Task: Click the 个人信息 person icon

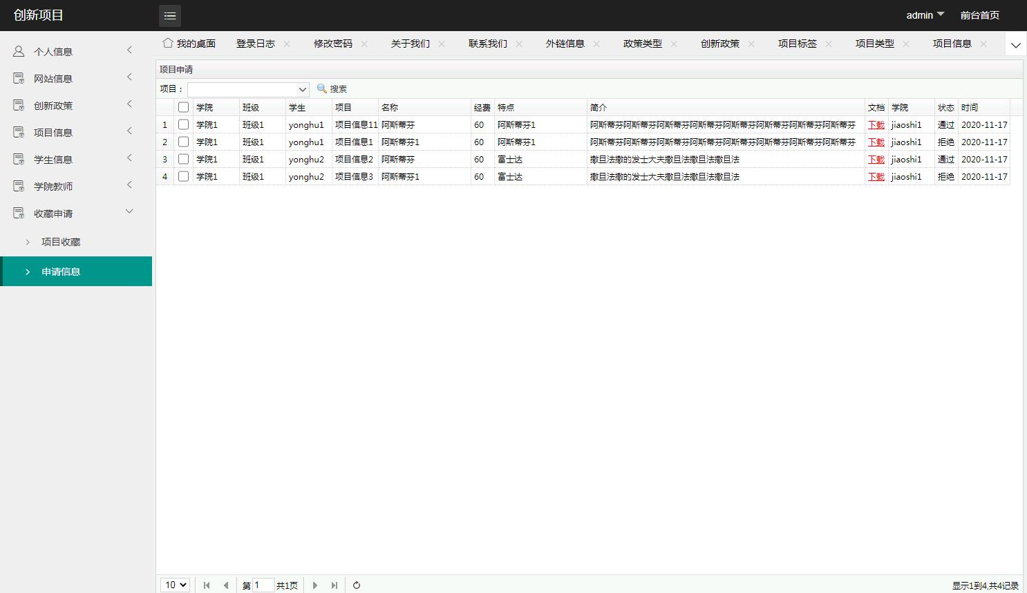Action: pyautogui.click(x=19, y=51)
